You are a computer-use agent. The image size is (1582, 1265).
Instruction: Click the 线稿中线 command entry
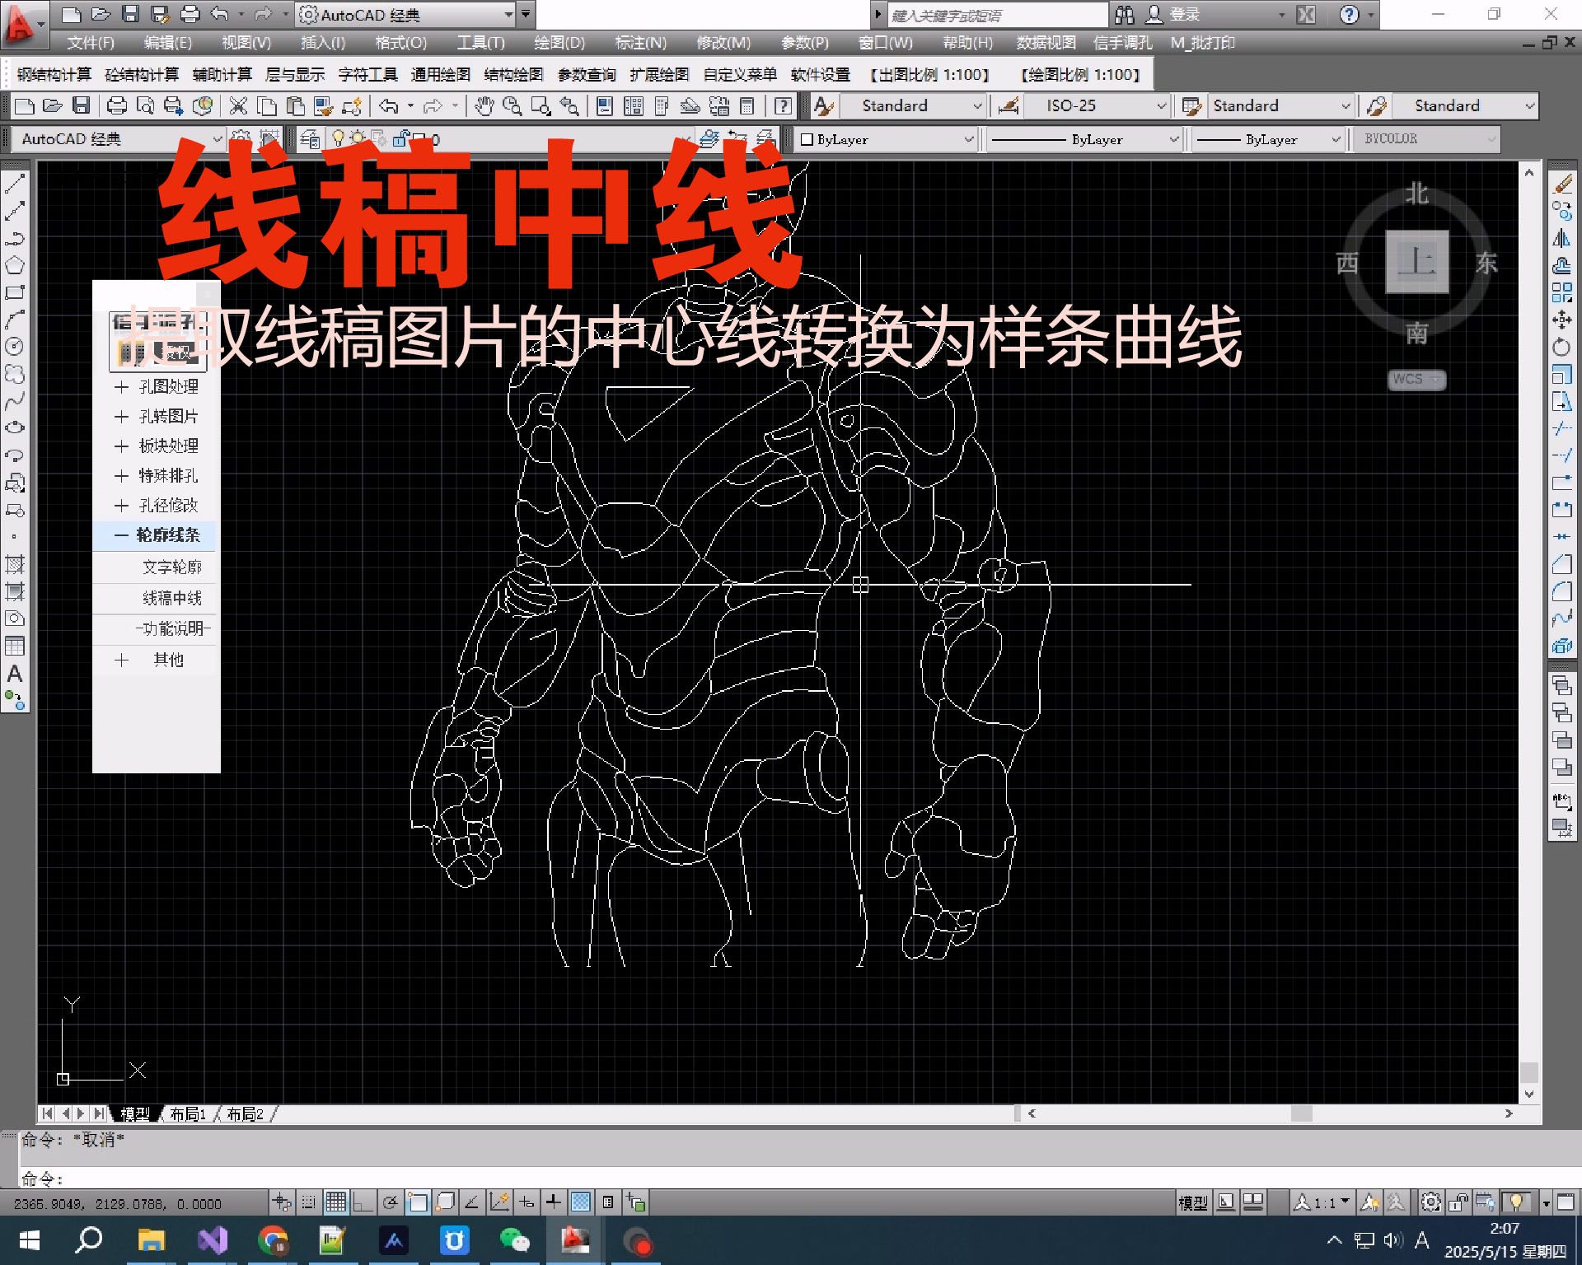pos(171,598)
